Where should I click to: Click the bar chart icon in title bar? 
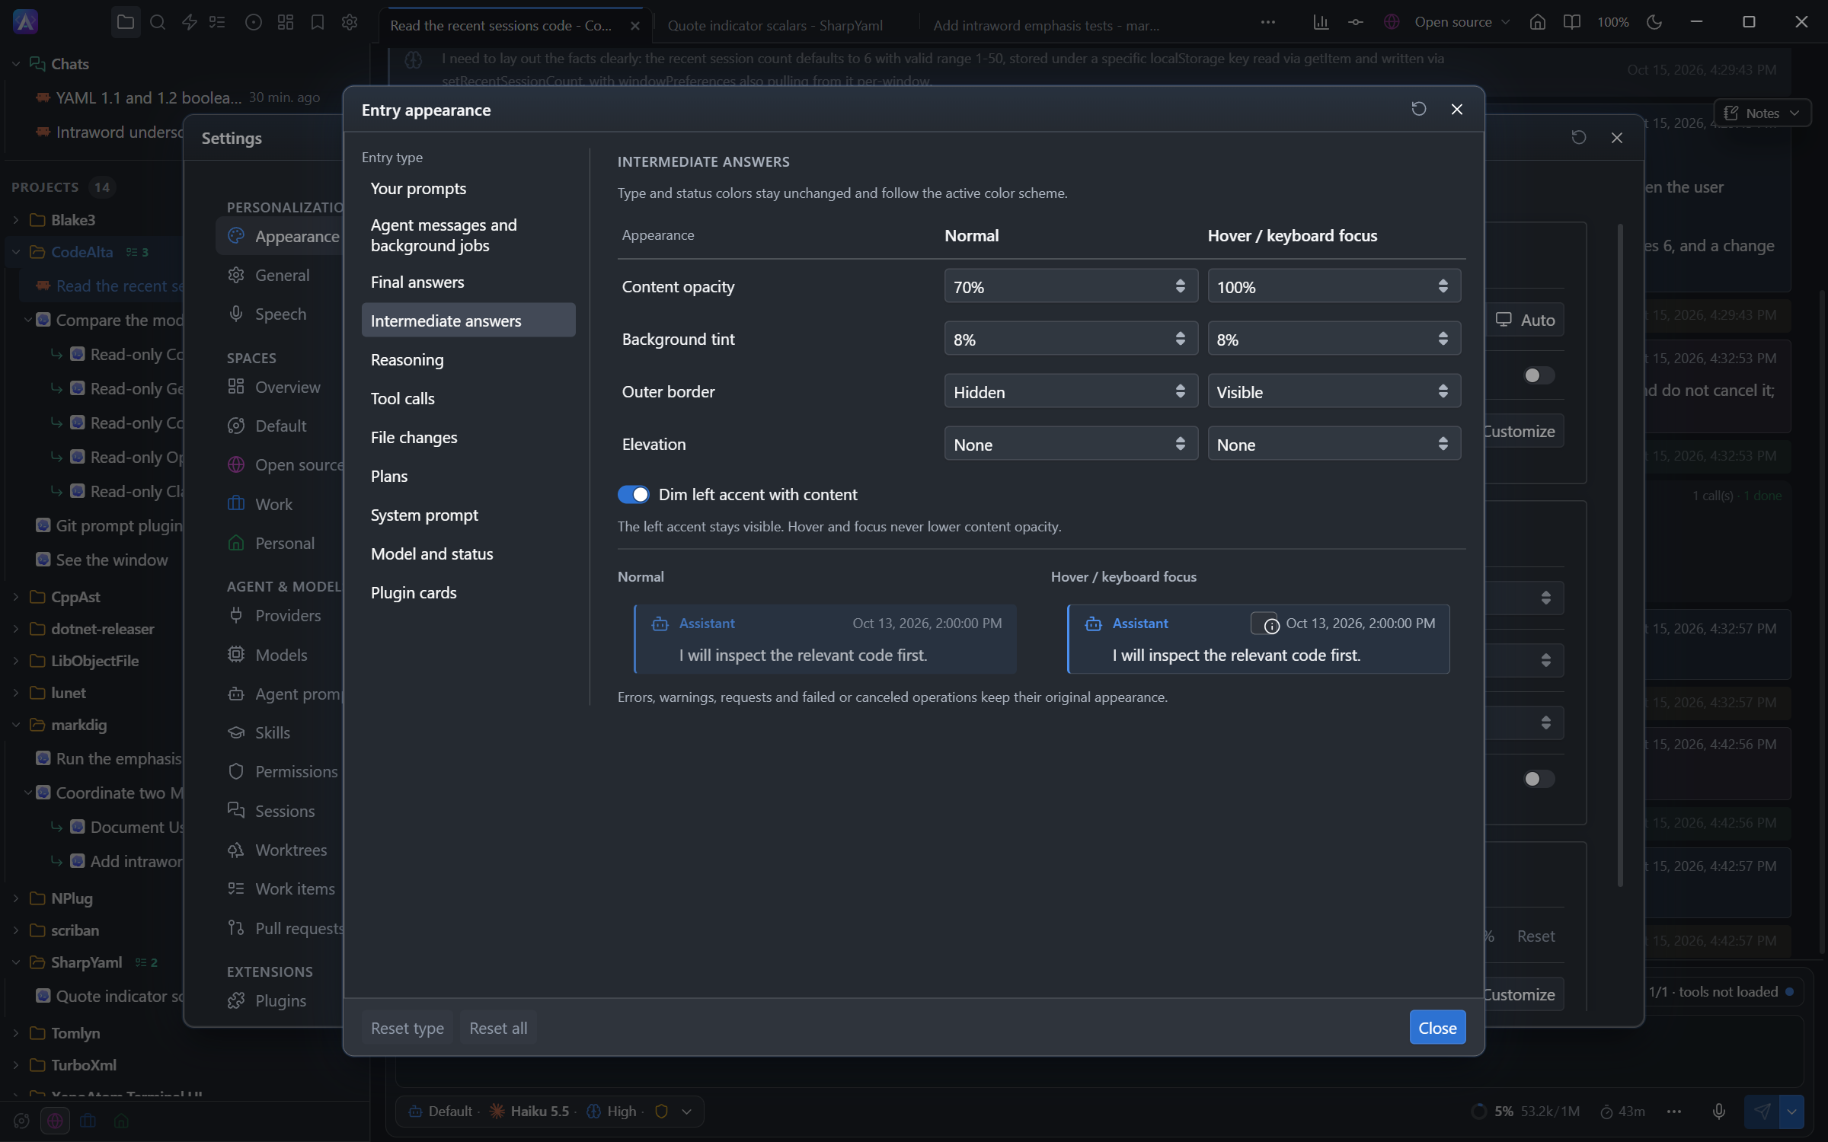tap(1321, 22)
